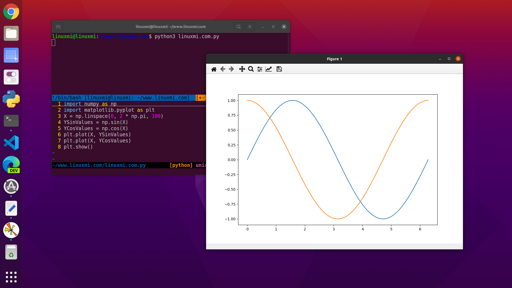Open the terminal search
This screenshot has width=512, height=288.
239,27
